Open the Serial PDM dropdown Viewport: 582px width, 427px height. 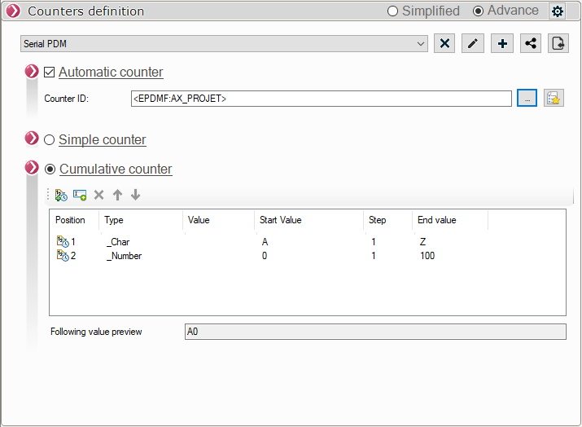tap(420, 44)
